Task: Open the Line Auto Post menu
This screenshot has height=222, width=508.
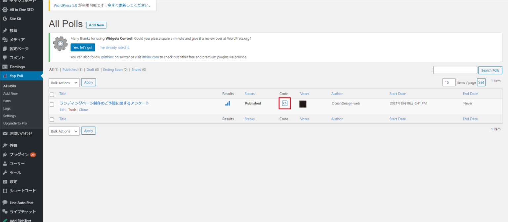Action: point(21,203)
